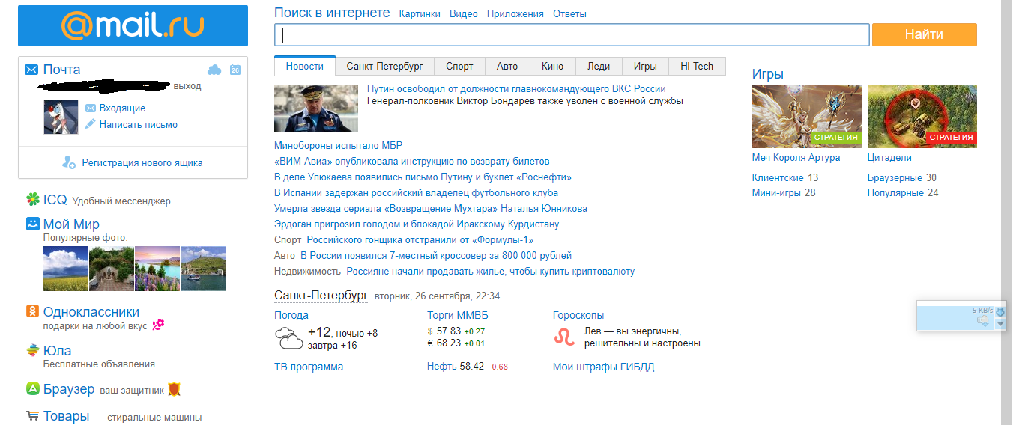Open the Игры section heading
1019x425 pixels.
coord(768,74)
